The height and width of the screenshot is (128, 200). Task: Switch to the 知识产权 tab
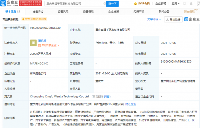pyautogui.click(x=139, y=12)
